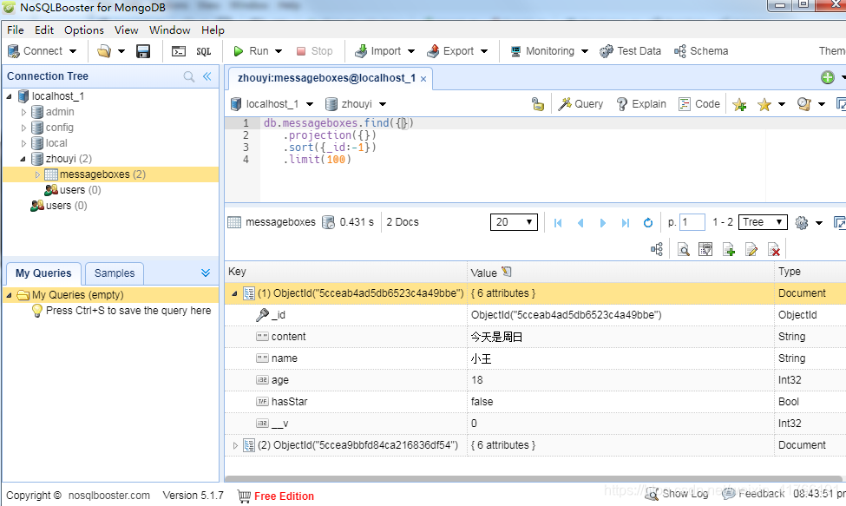Open the Export dropdown arrow
The height and width of the screenshot is (506, 846).
(x=484, y=51)
